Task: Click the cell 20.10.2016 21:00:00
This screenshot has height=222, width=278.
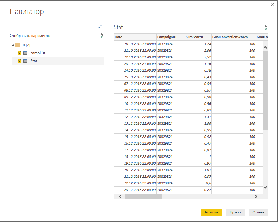Action: [135, 44]
